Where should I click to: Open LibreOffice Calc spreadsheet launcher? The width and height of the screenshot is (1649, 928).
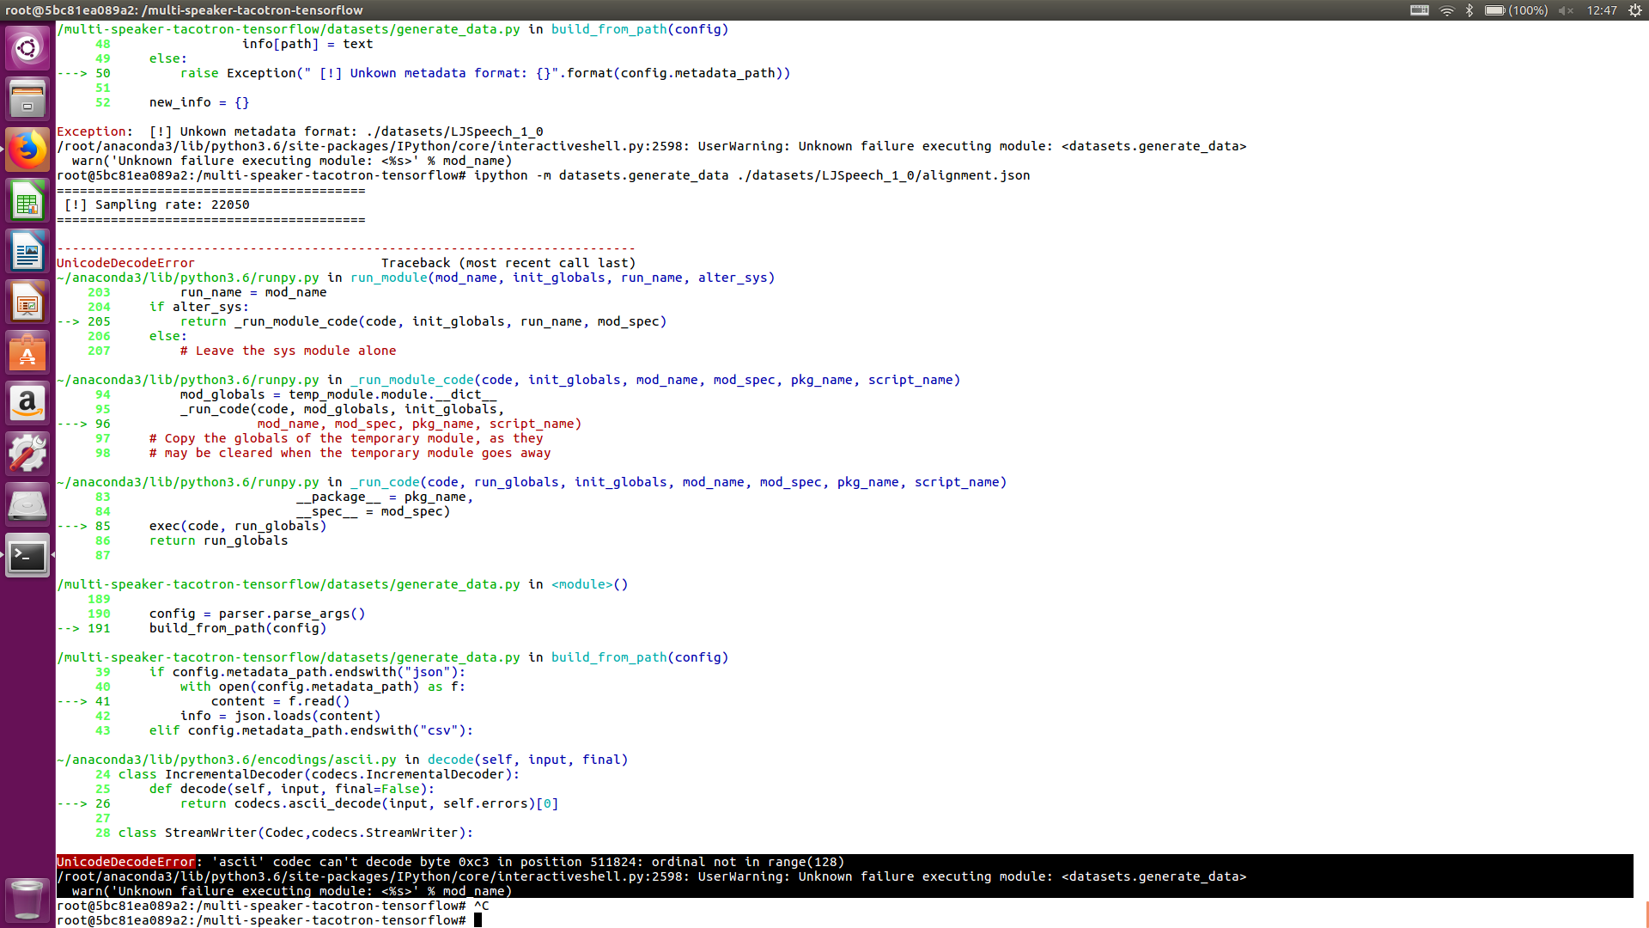(x=27, y=201)
